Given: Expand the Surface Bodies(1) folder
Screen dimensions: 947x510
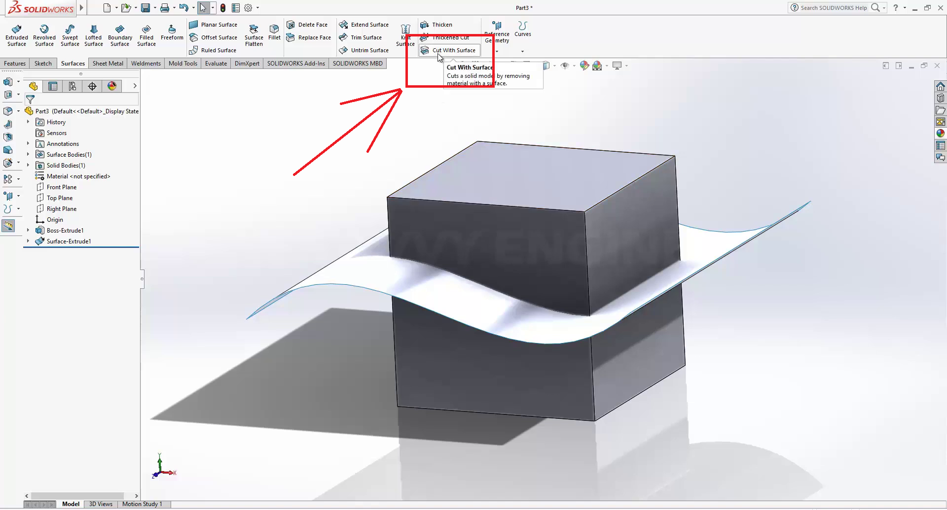Looking at the screenshot, I should point(28,155).
